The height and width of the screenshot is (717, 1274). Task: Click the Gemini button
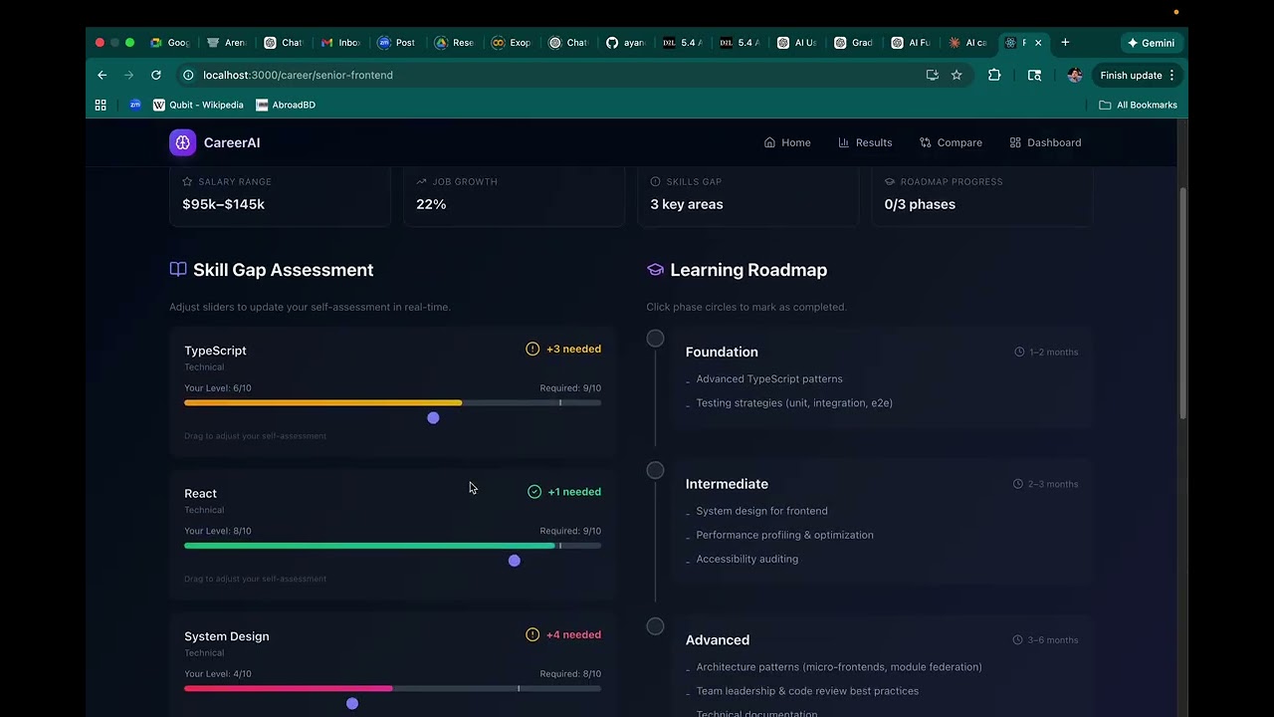[x=1151, y=43]
